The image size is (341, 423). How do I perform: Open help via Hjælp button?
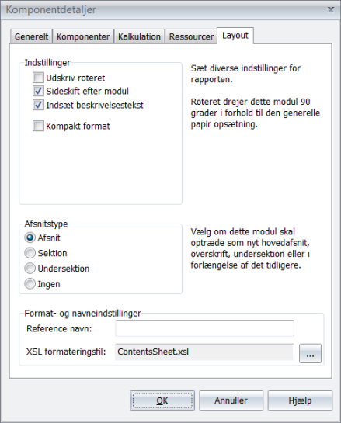point(300,400)
